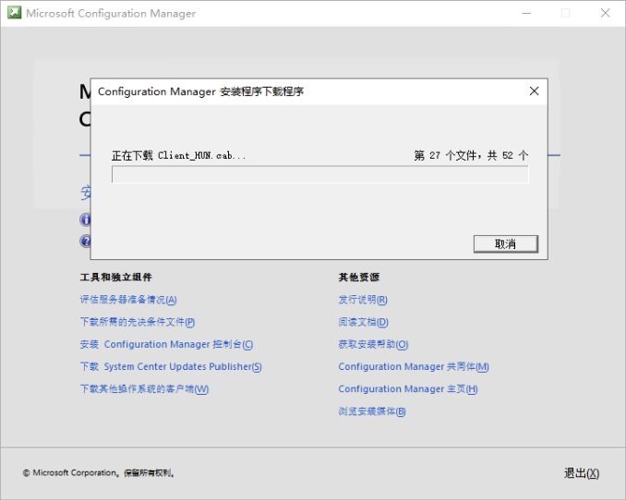Open 阅读文档(D) link
The height and width of the screenshot is (500, 626).
click(363, 322)
